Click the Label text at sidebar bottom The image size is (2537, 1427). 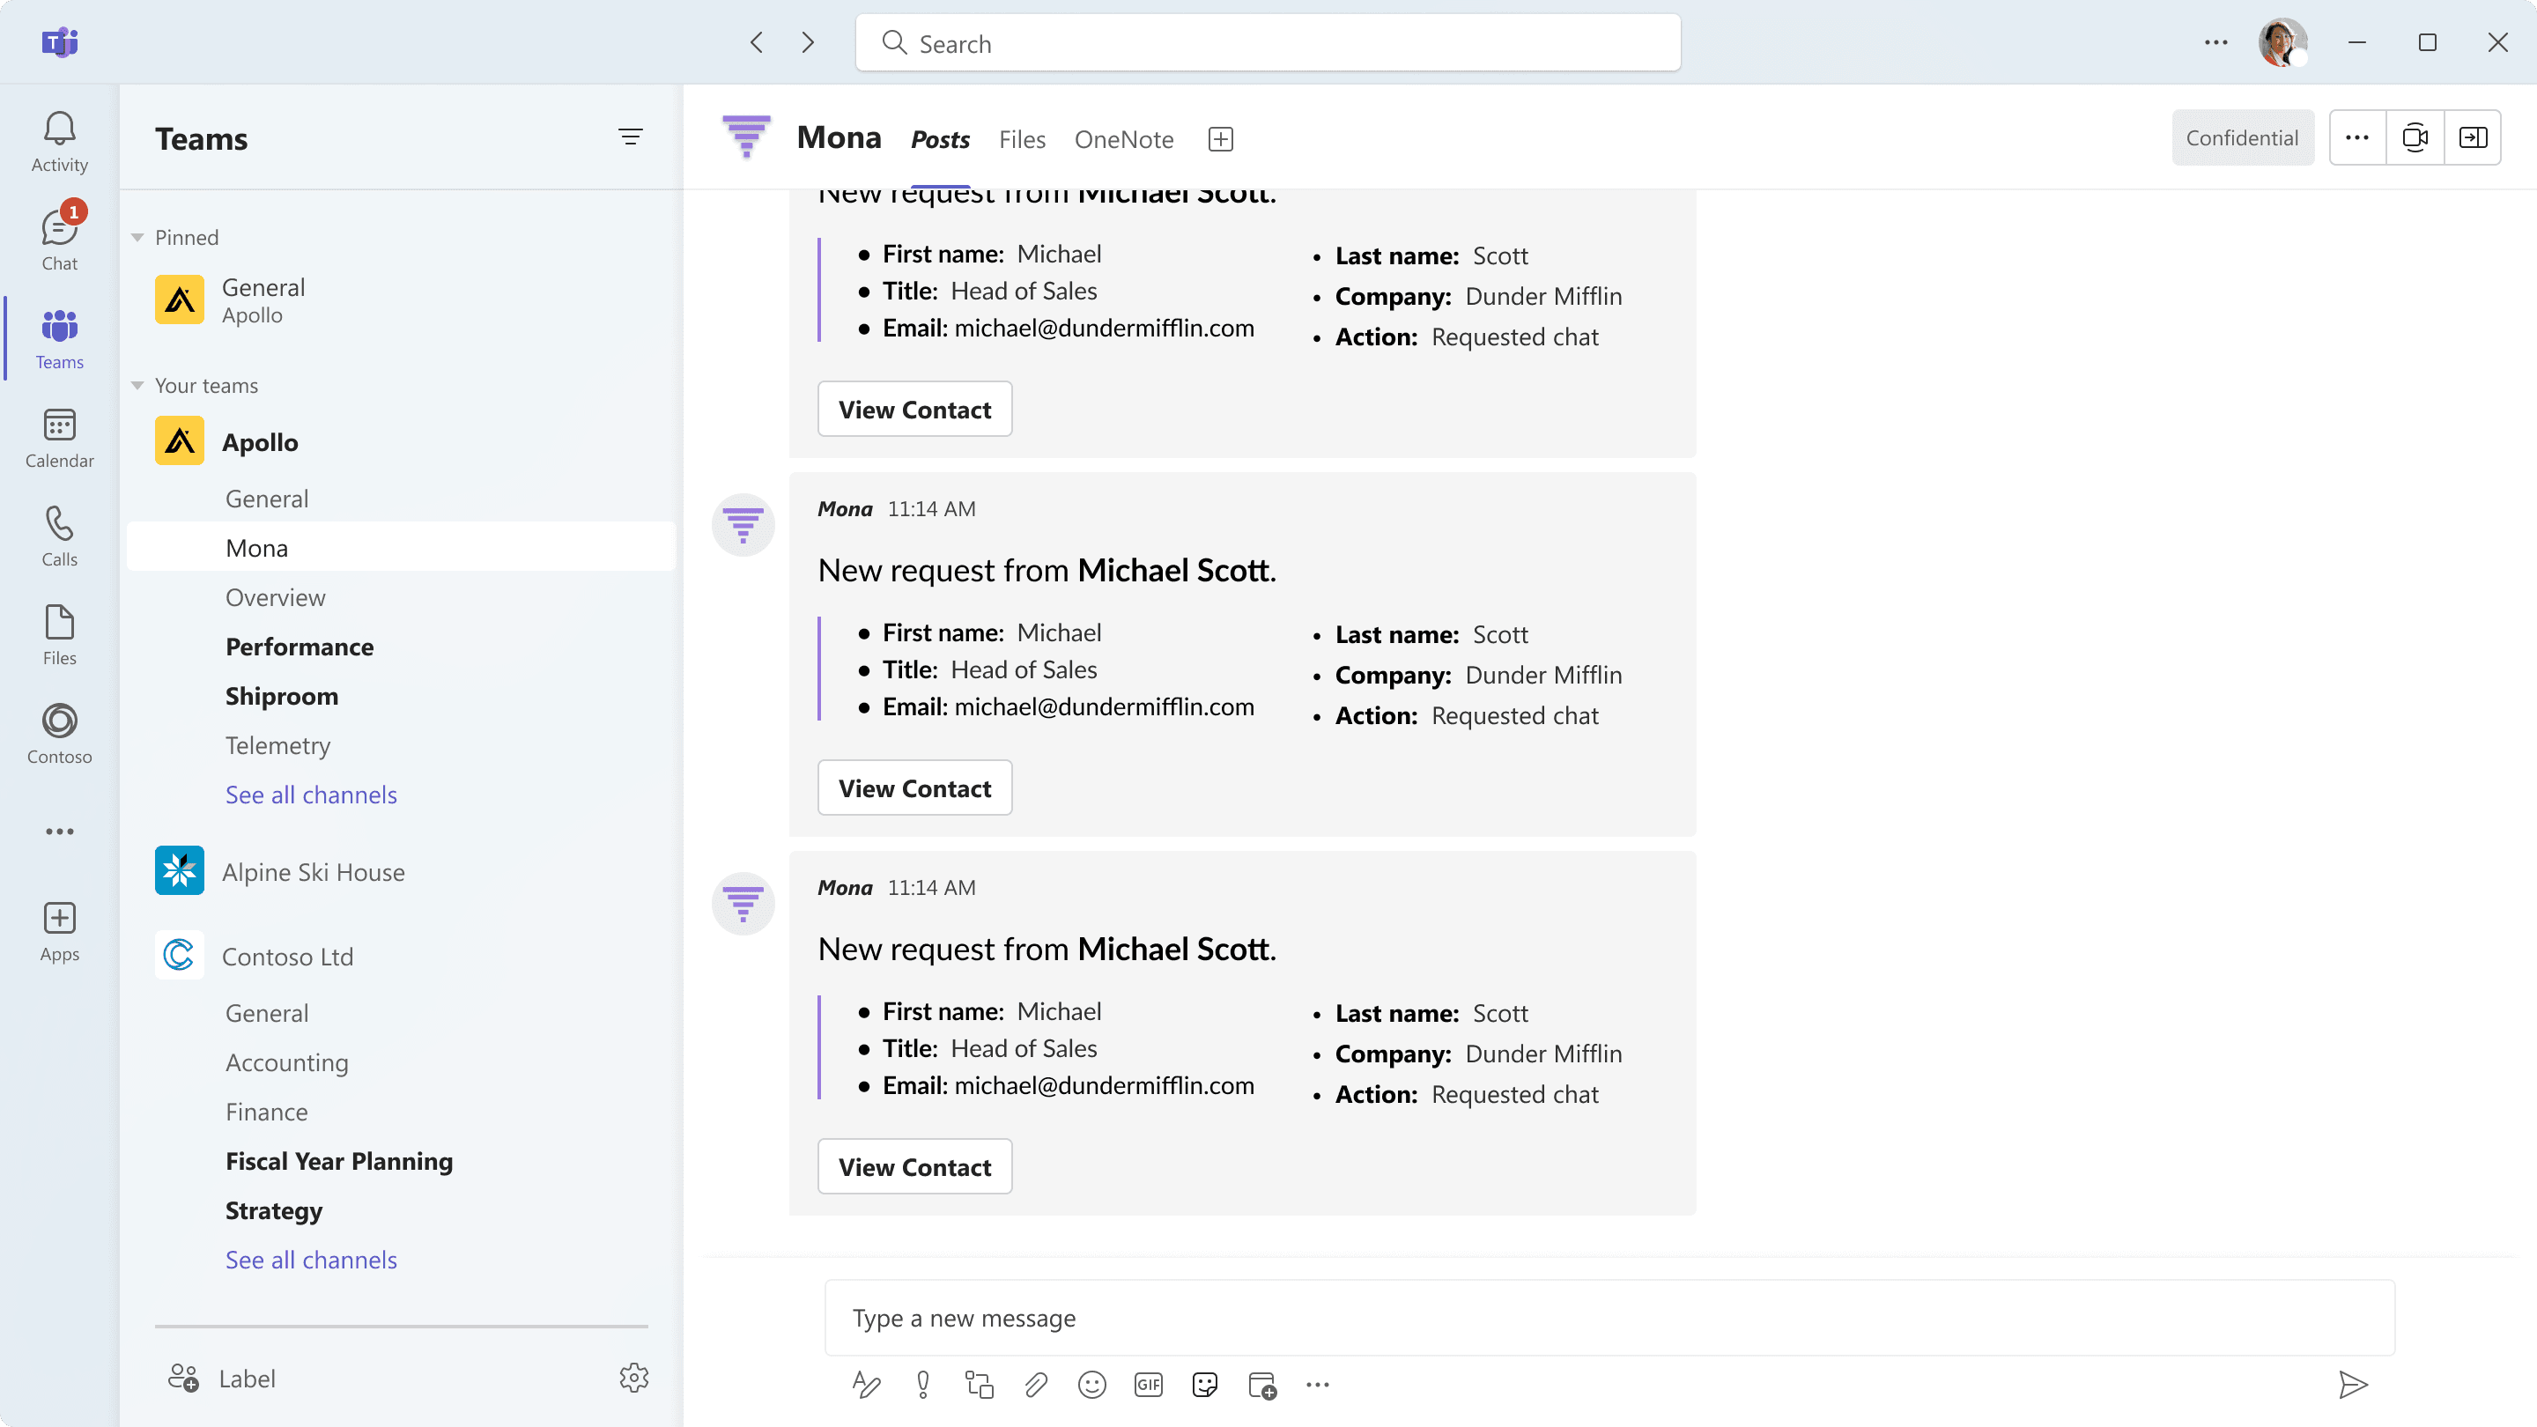248,1378
